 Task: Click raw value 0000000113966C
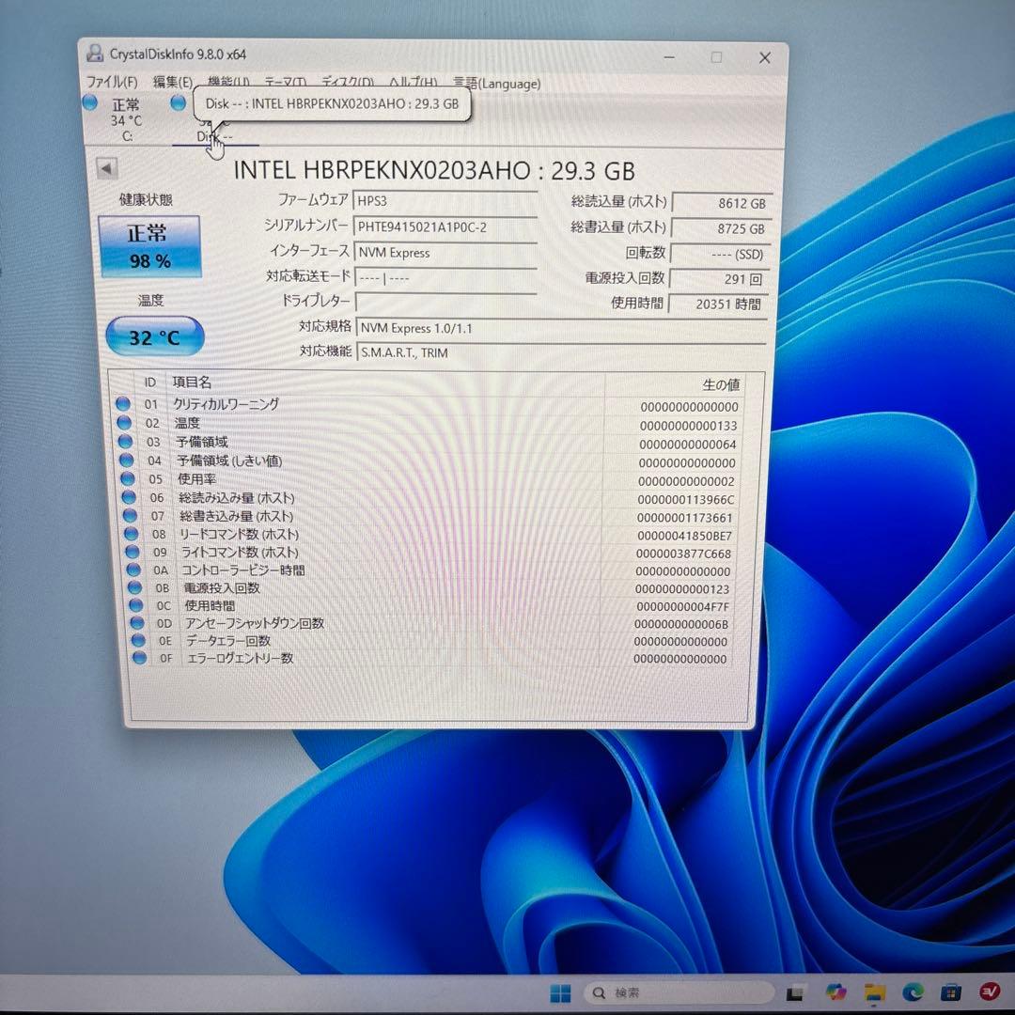685,500
